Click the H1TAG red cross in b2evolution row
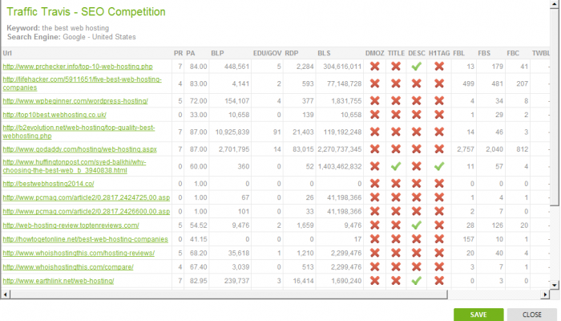The image size is (561, 321). [x=439, y=132]
